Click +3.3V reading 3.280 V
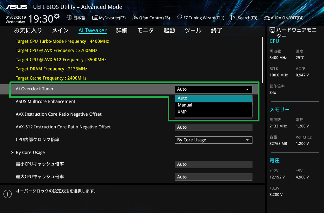Screen dimensions: 324x213 [276, 195]
